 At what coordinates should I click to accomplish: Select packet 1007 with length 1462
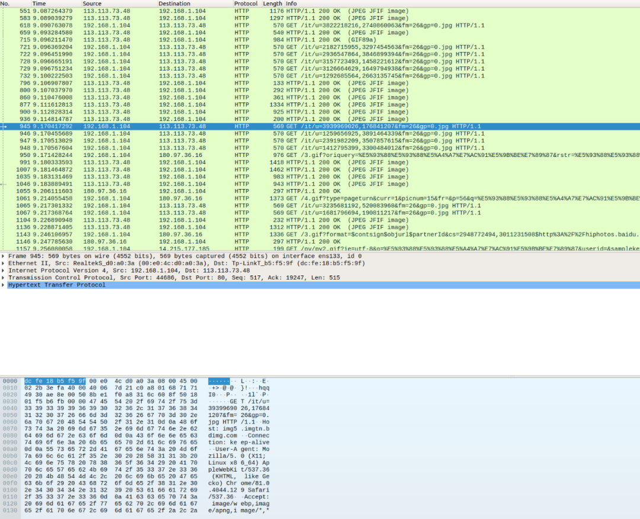click(320, 169)
